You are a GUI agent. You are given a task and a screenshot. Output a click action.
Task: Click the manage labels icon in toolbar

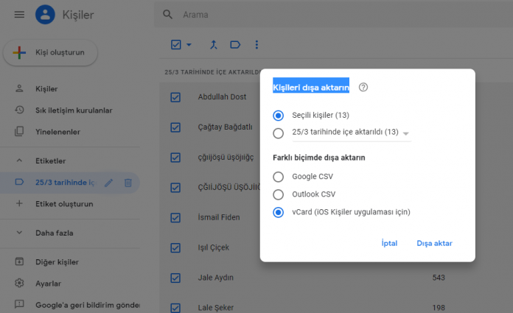235,44
